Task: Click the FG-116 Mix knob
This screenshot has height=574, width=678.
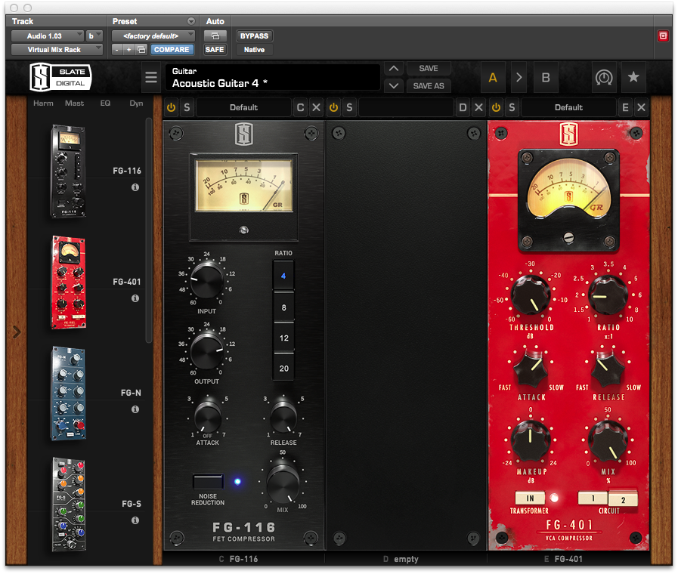Action: pyautogui.click(x=283, y=481)
